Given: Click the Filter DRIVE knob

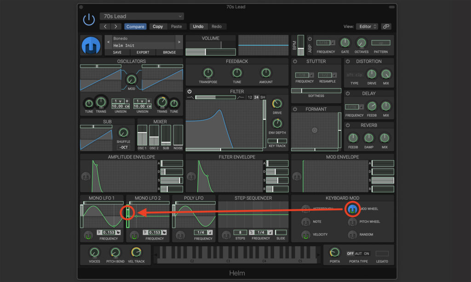Looking at the screenshot, I should 277,104.
